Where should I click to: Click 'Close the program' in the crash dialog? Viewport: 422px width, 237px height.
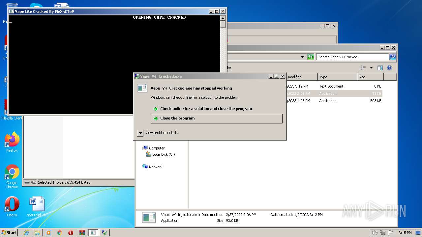[x=217, y=118]
